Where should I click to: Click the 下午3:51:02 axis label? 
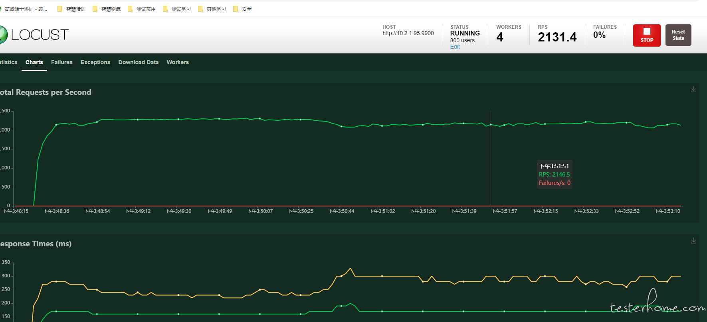pyautogui.click(x=382, y=211)
